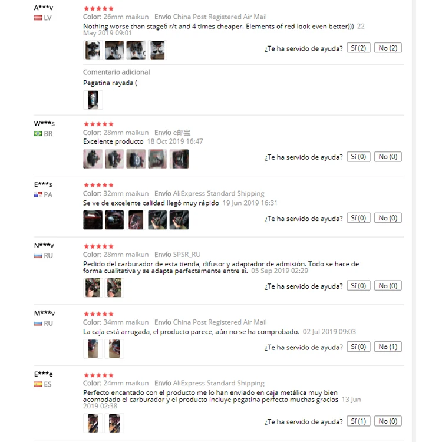This screenshot has width=442, height=442.
Task: Open fifth photo in W***s's review
Action: (x=179, y=159)
